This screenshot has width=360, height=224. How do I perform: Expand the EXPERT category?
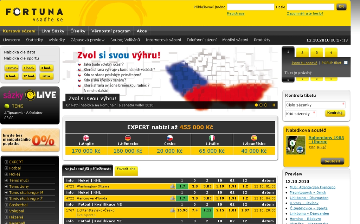point(6,162)
